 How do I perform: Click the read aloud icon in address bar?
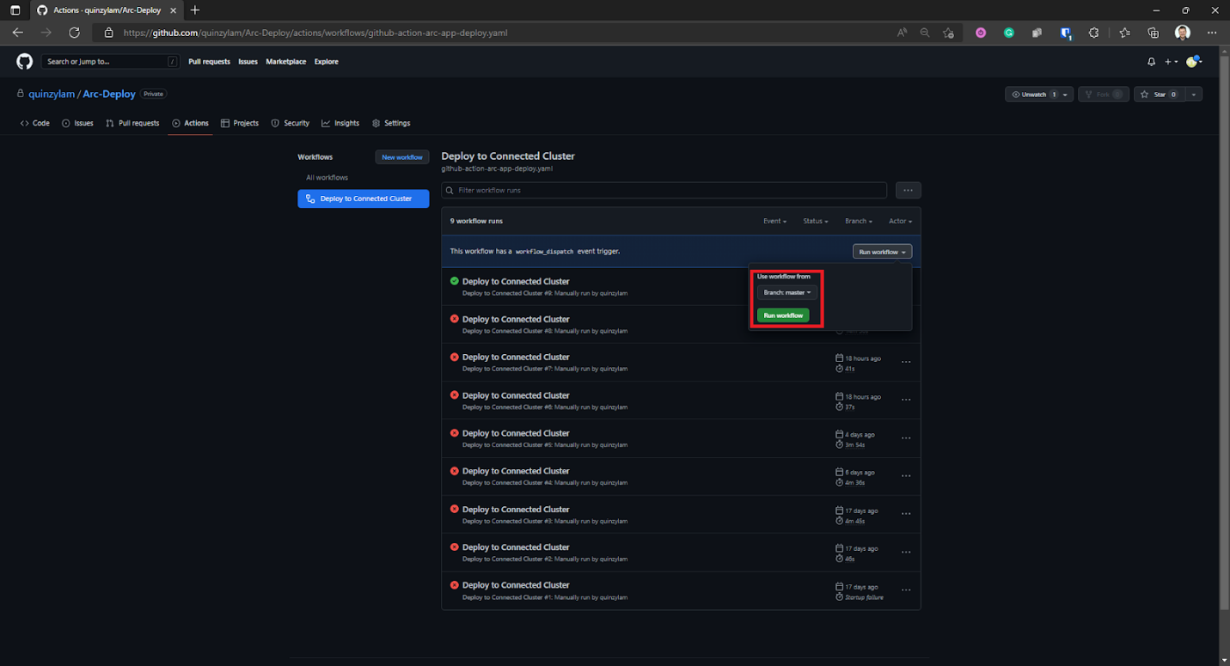(x=902, y=33)
